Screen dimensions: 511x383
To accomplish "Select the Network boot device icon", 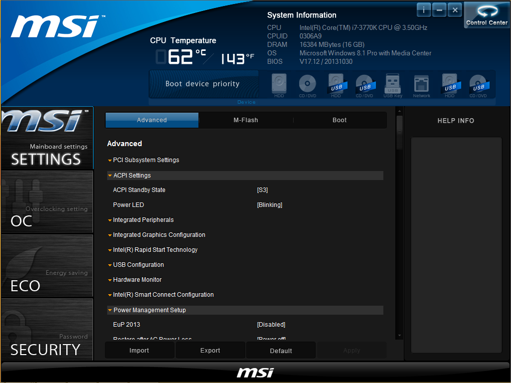I will pos(421,85).
